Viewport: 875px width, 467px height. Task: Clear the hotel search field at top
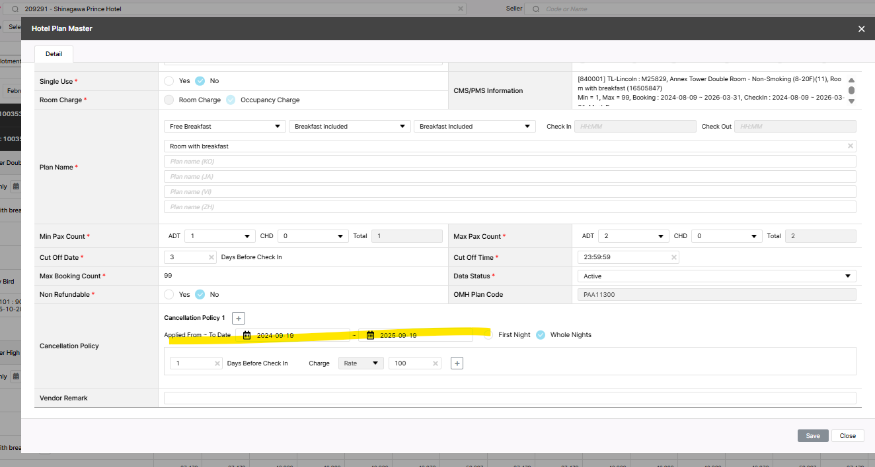[461, 9]
